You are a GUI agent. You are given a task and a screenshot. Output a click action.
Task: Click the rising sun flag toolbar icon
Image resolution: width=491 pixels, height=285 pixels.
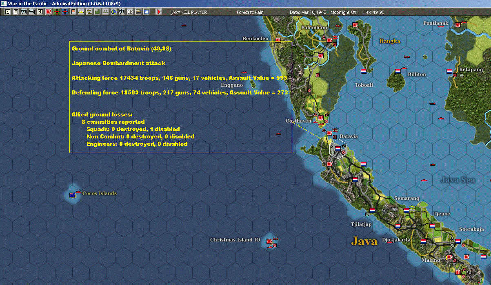coord(48,12)
